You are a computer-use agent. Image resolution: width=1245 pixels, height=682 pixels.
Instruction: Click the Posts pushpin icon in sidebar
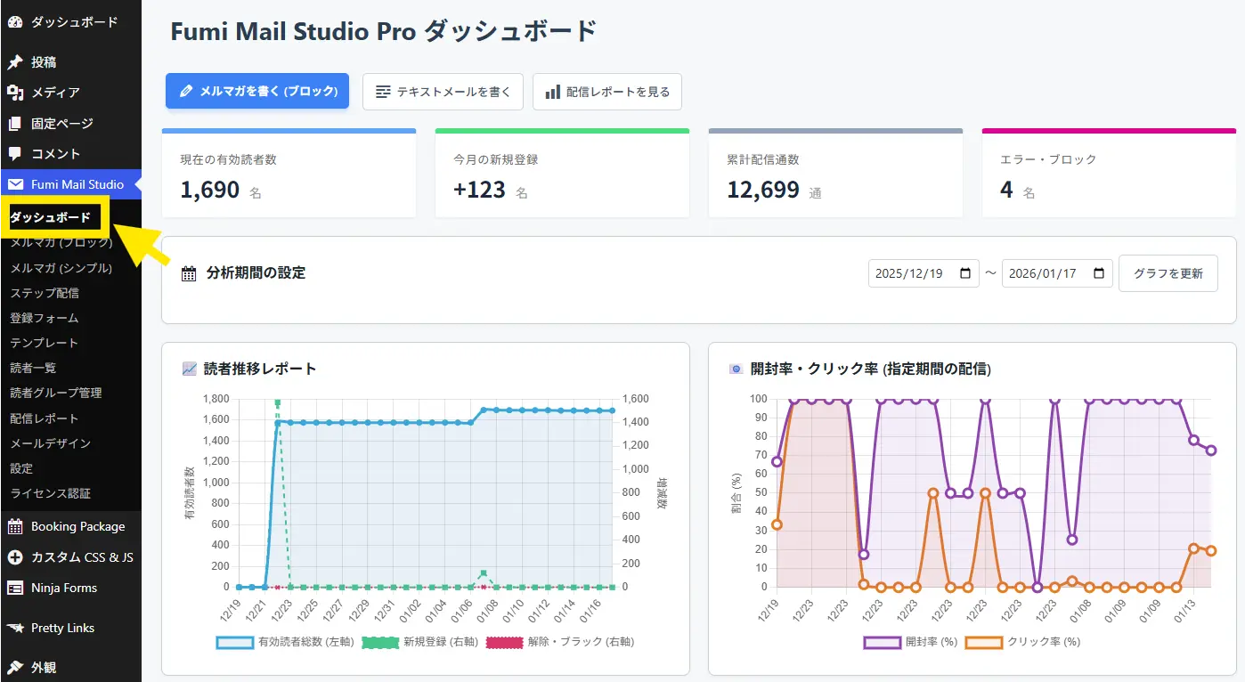pos(15,62)
